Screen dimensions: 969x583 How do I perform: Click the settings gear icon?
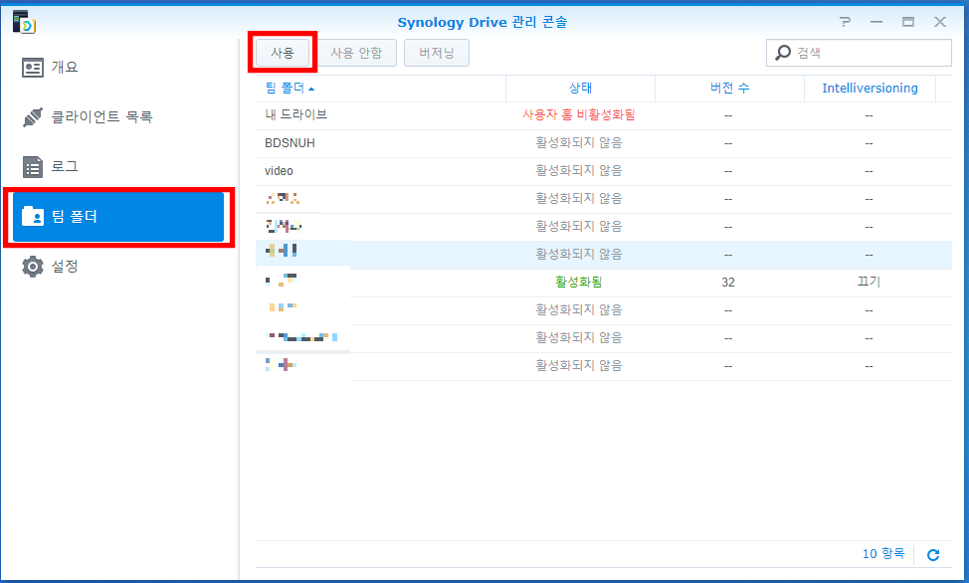coord(33,267)
